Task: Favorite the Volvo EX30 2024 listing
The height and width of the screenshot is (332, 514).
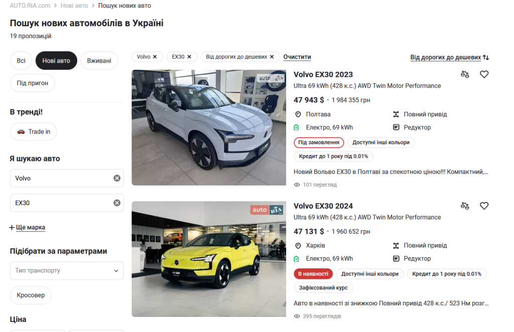Action: coord(484,206)
